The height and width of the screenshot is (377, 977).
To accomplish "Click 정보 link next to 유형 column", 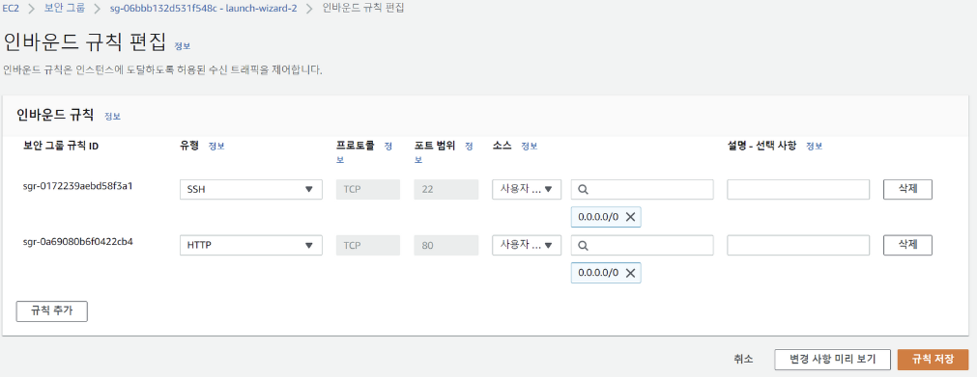I will coord(216,147).
